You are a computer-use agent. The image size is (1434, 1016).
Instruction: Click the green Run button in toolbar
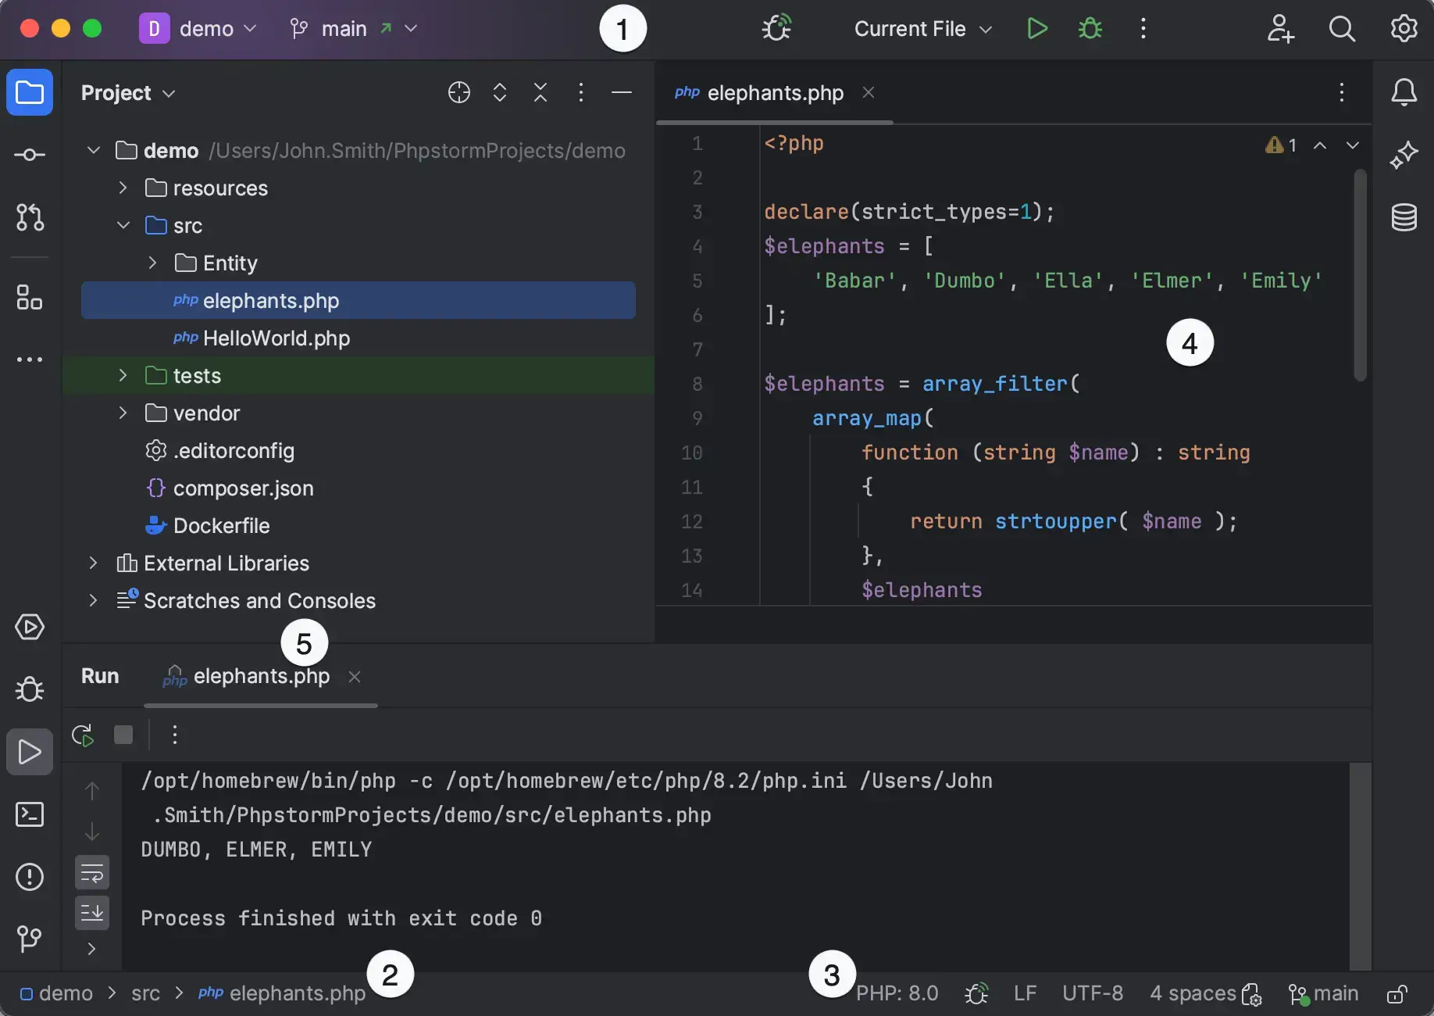click(1036, 29)
